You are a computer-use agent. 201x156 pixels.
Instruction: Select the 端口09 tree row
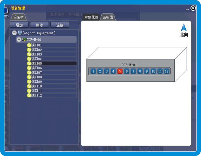click(52, 82)
